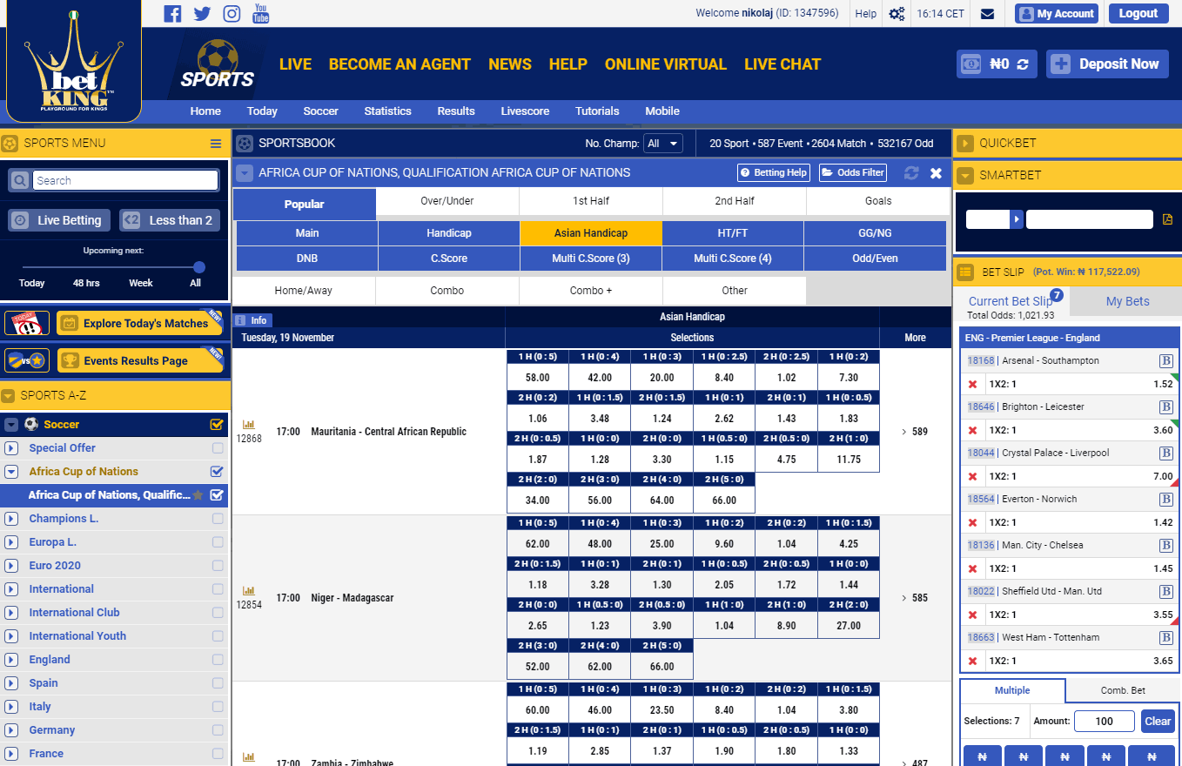Open the YouTube channel icon
Screen dimensions: 1182x766
pos(261,13)
